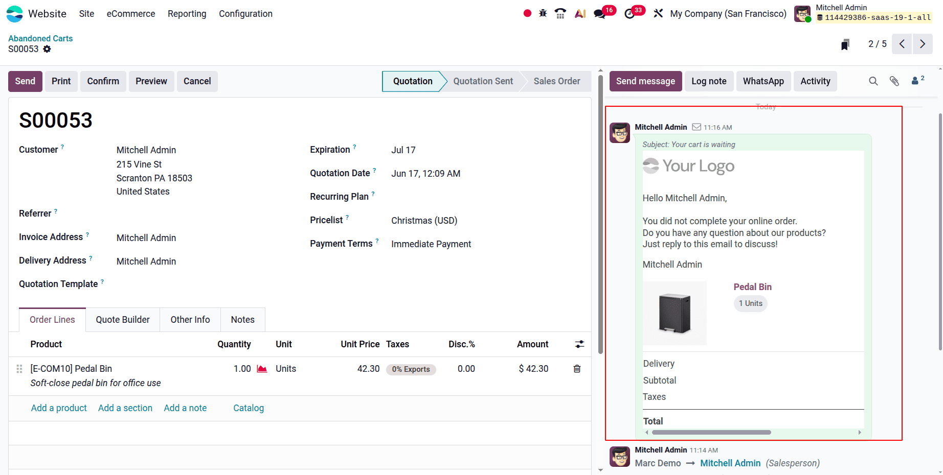Open the Catalog link

pos(249,408)
